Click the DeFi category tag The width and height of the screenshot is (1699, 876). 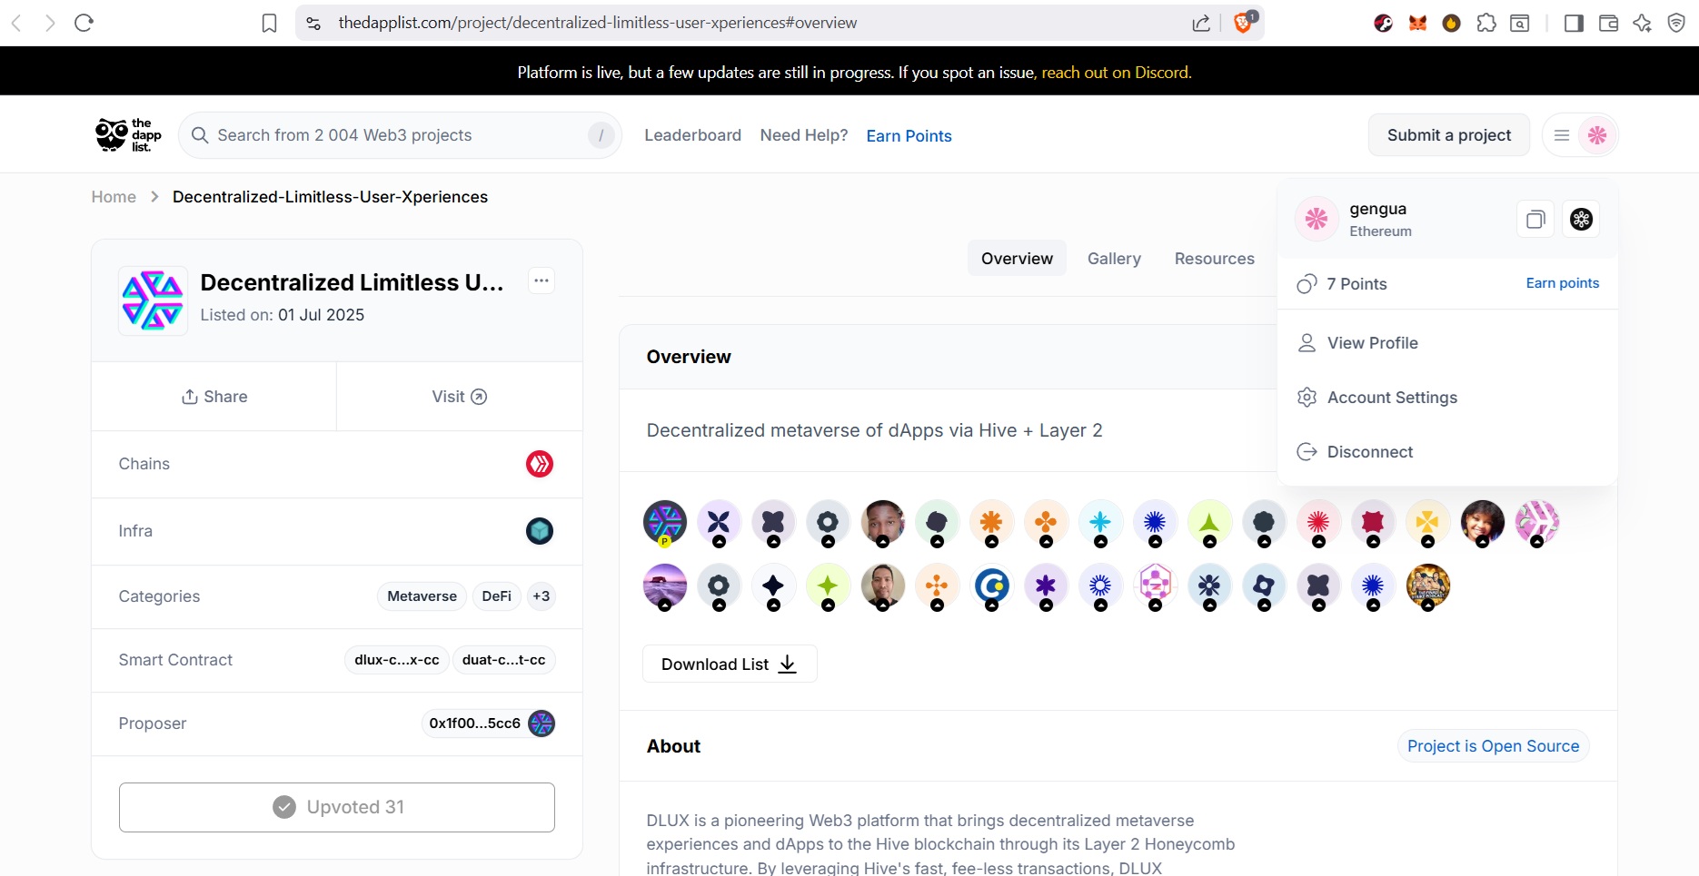click(496, 596)
